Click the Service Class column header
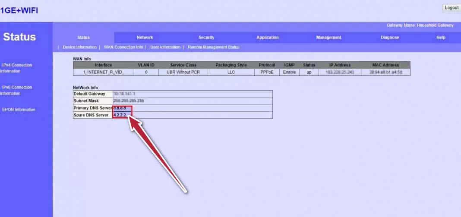Image resolution: width=461 pixels, height=217 pixels. click(183, 65)
